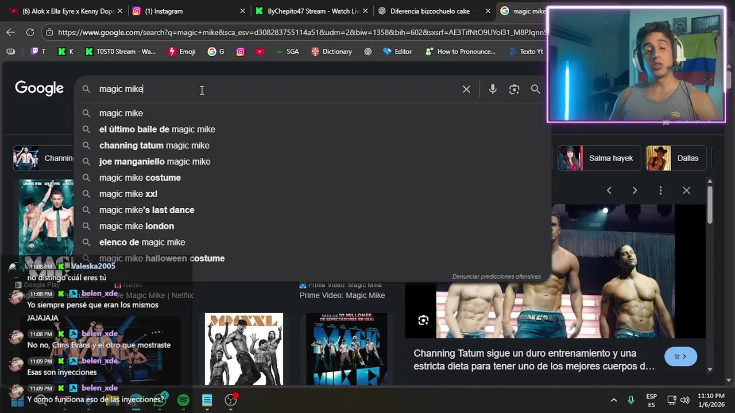Click the system tray microphone icon

[x=631, y=400]
